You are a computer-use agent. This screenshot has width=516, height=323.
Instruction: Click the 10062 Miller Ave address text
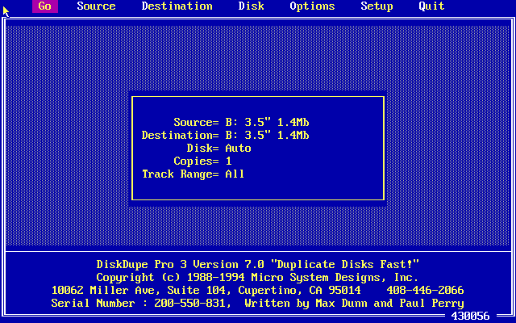click(206, 291)
